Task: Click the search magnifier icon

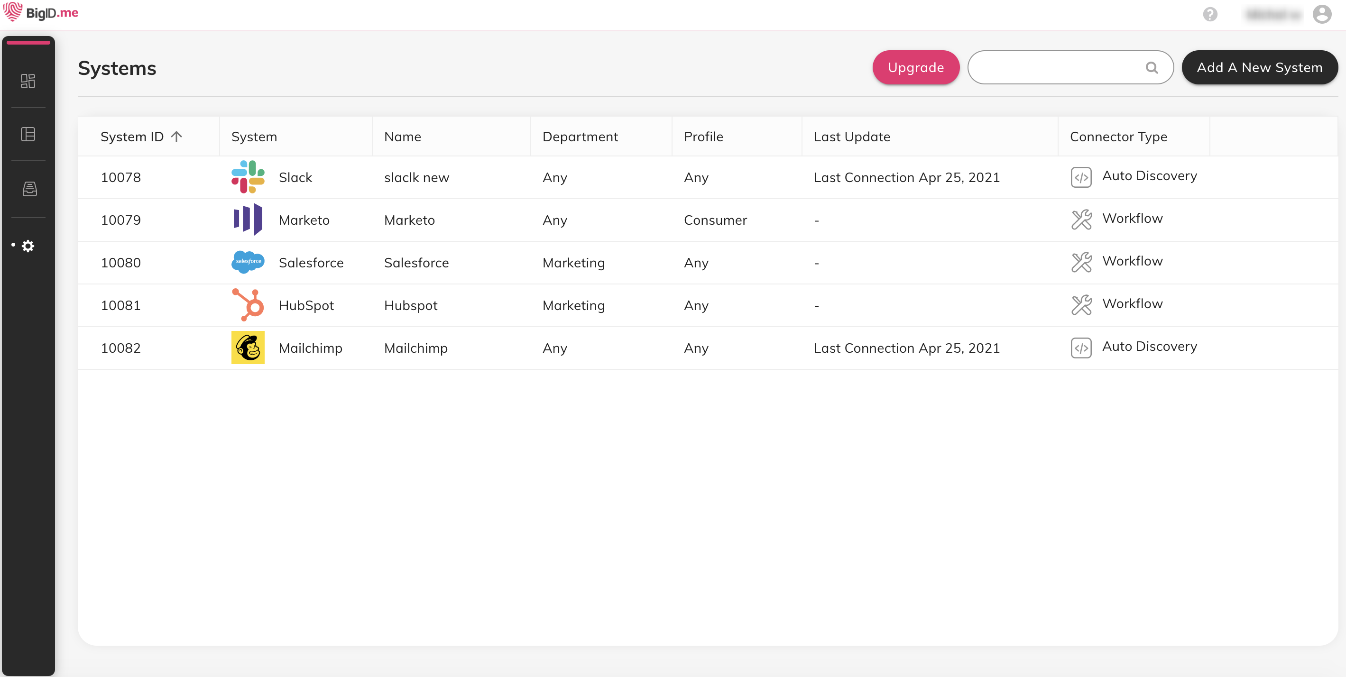Action: click(x=1152, y=67)
